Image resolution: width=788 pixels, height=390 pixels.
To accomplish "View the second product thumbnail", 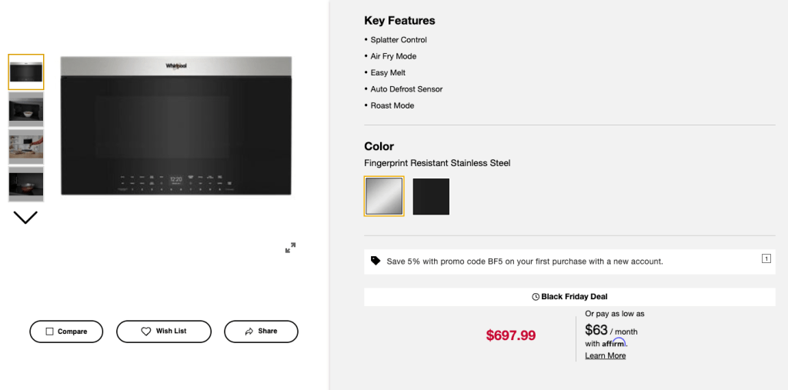I will [x=26, y=109].
